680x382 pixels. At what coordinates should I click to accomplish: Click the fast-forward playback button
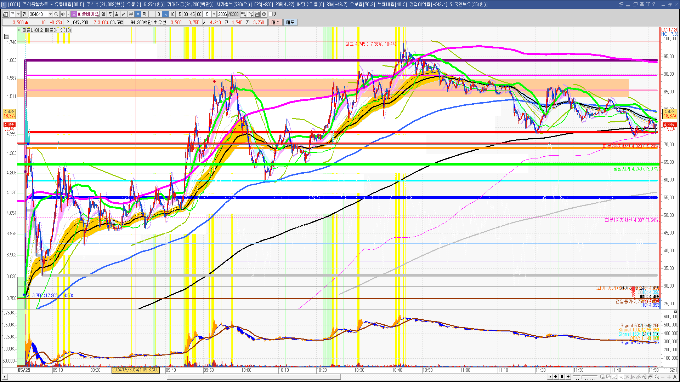pyautogui.click(x=568, y=377)
